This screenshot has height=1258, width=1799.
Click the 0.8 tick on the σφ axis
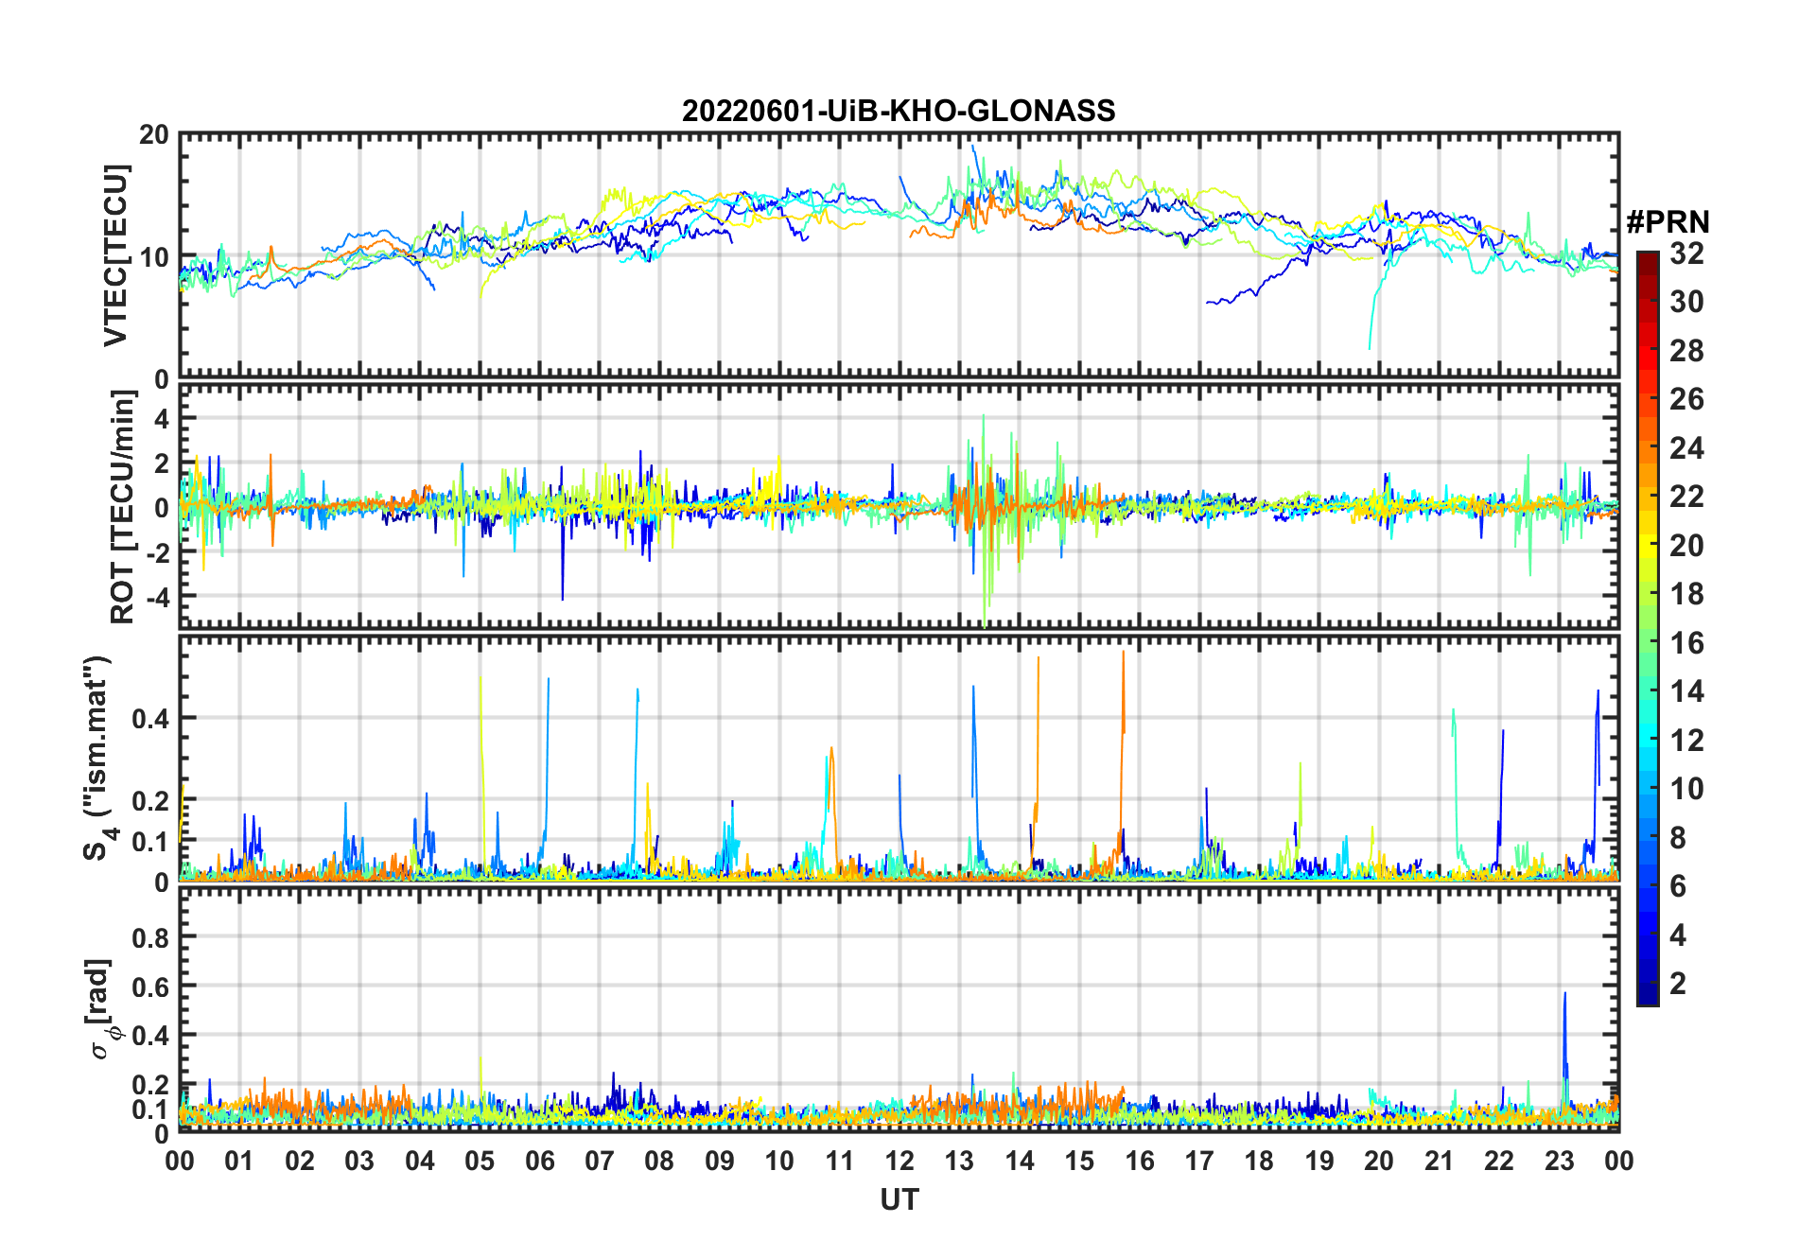[150, 937]
